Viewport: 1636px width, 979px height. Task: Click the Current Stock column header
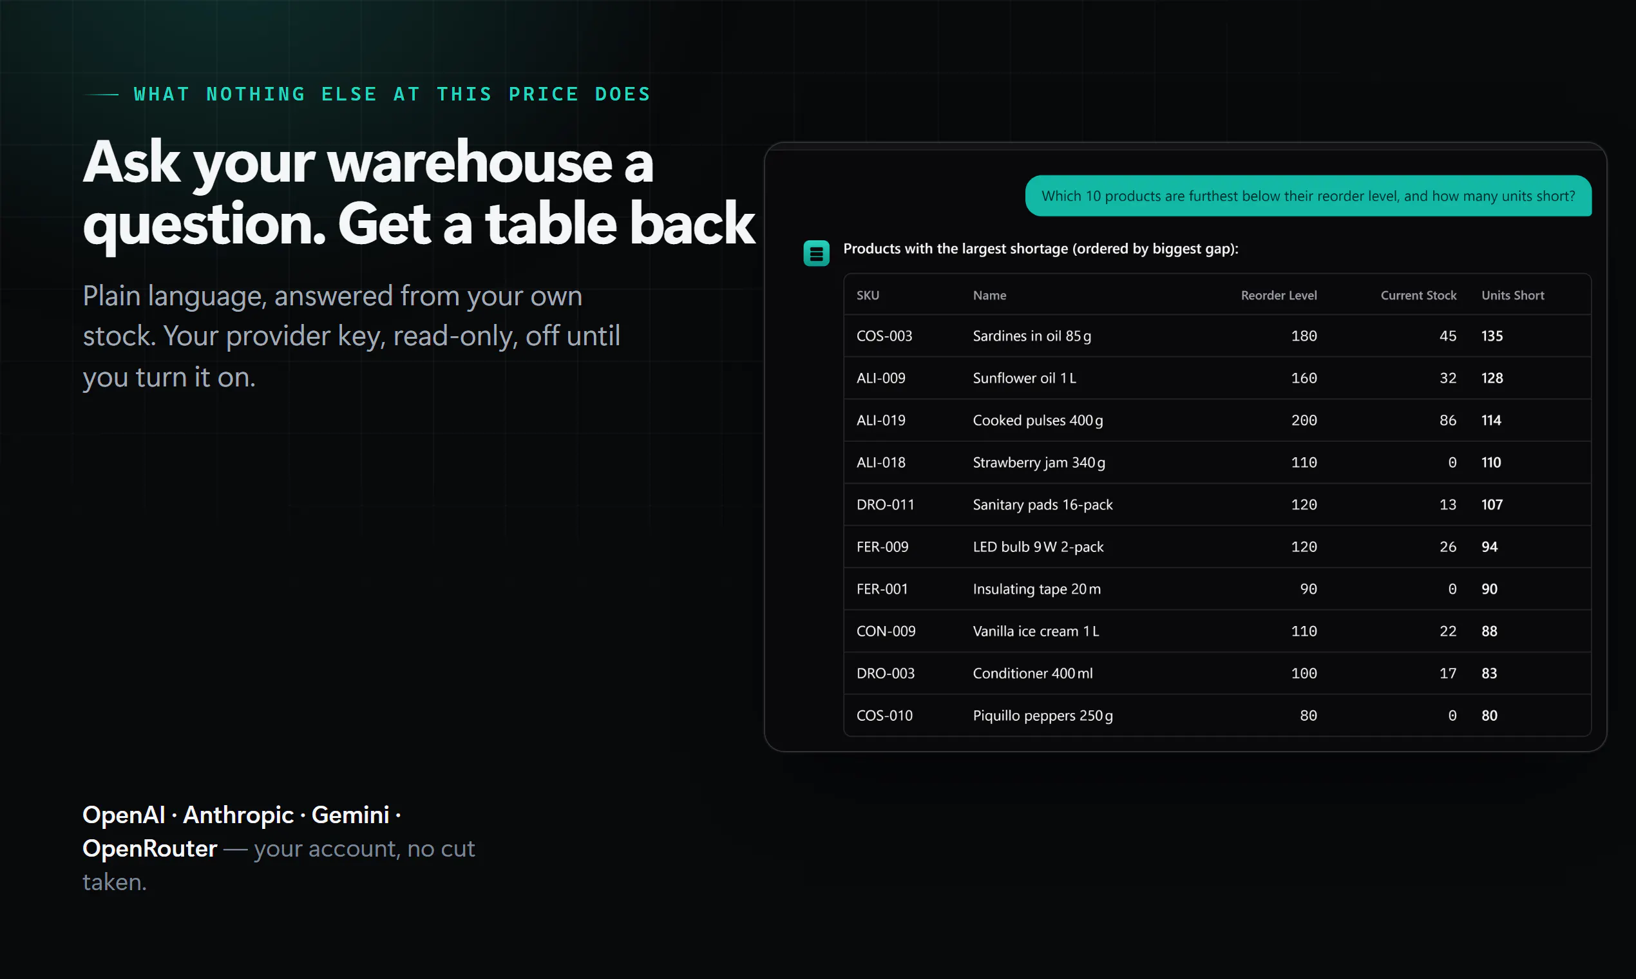coord(1418,296)
